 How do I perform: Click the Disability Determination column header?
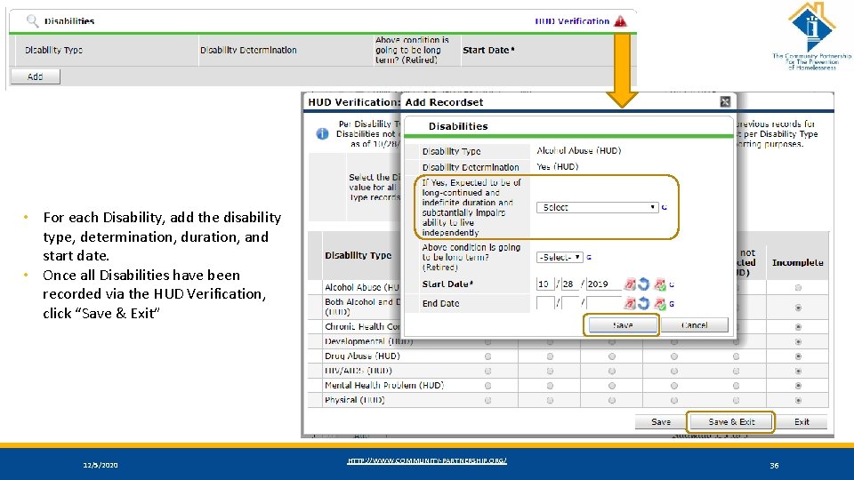click(x=248, y=50)
